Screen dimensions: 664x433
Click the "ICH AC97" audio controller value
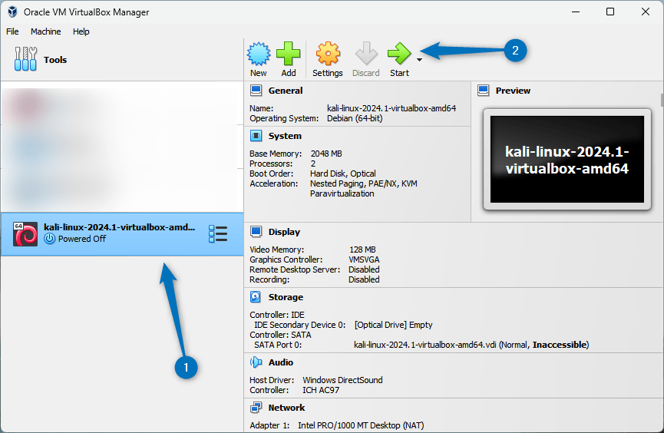click(321, 390)
